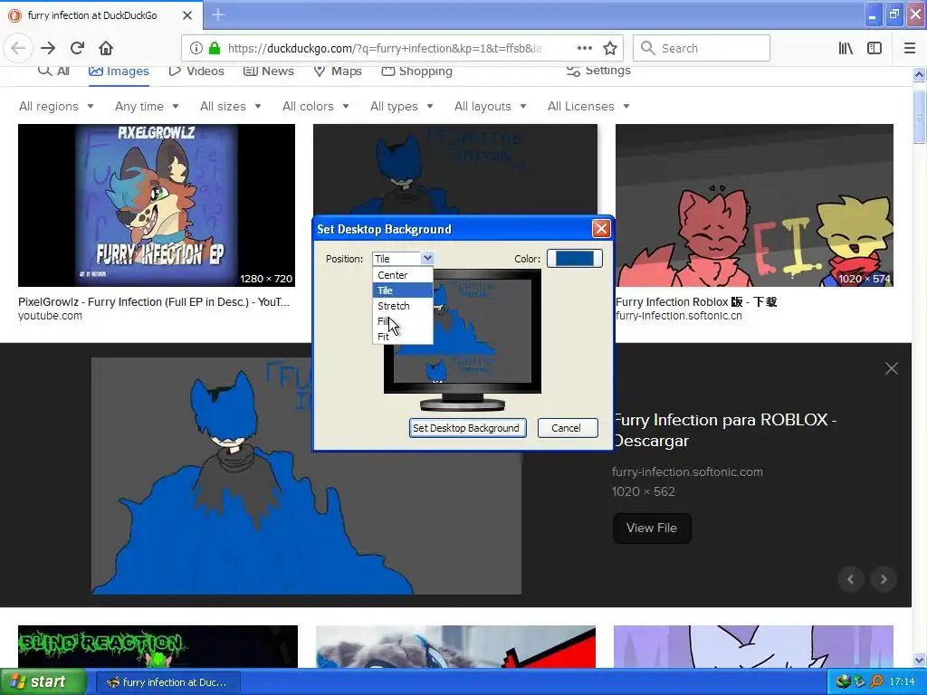
Task: Show the next image with right arrow
Action: click(884, 579)
